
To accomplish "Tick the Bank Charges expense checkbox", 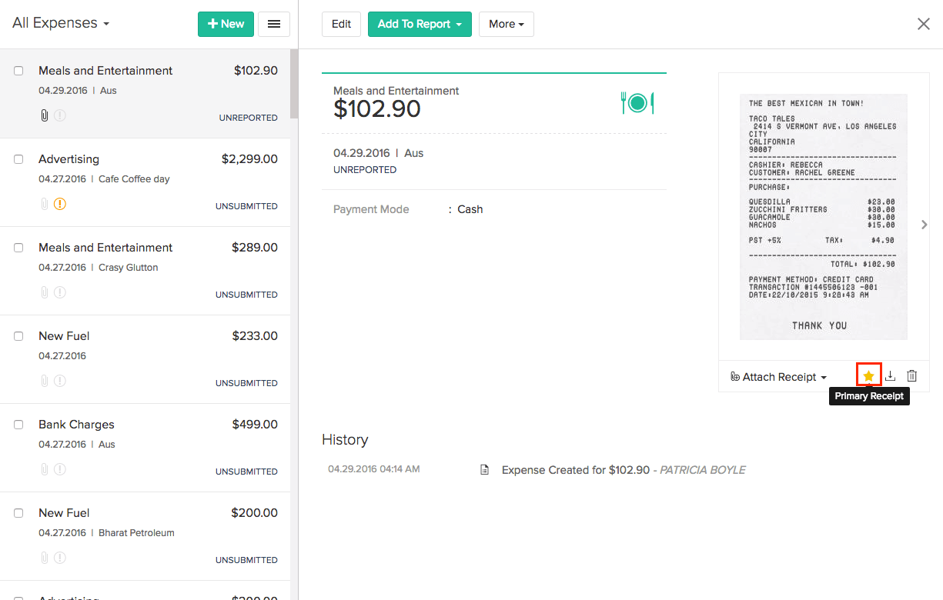I will [18, 425].
